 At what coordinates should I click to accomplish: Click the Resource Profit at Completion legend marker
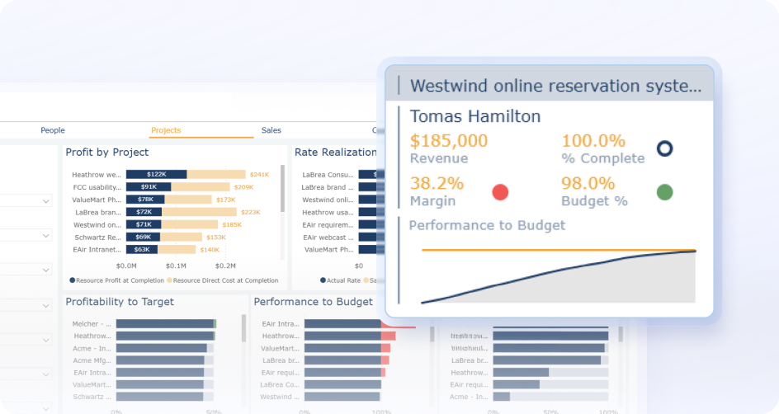(x=73, y=280)
